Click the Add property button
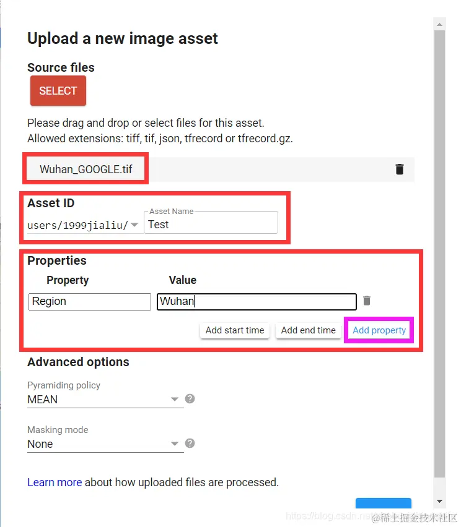Image resolution: width=461 pixels, height=527 pixels. click(x=379, y=330)
